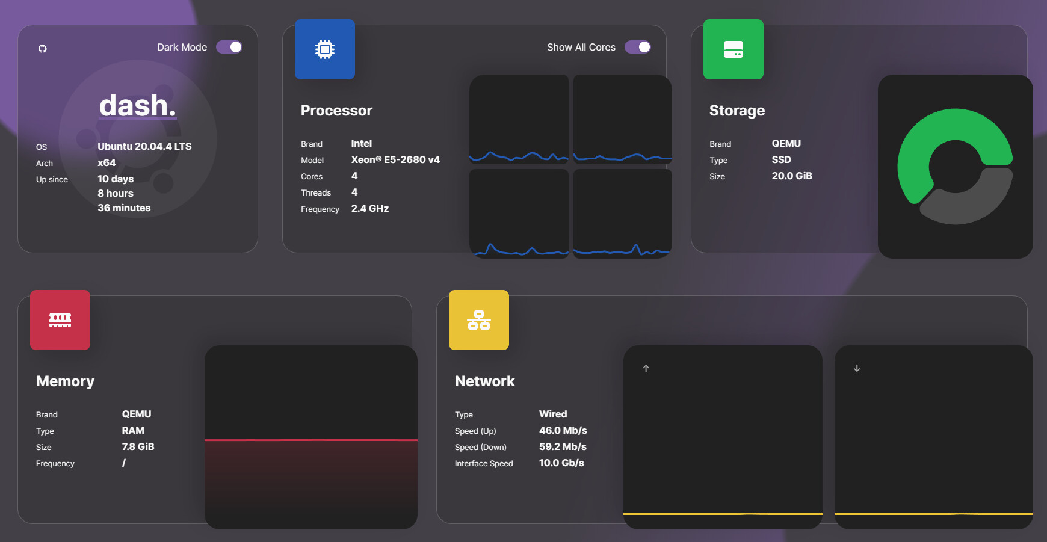Select the 'Intel' processor brand value
The width and height of the screenshot is (1047, 542).
tap(362, 143)
